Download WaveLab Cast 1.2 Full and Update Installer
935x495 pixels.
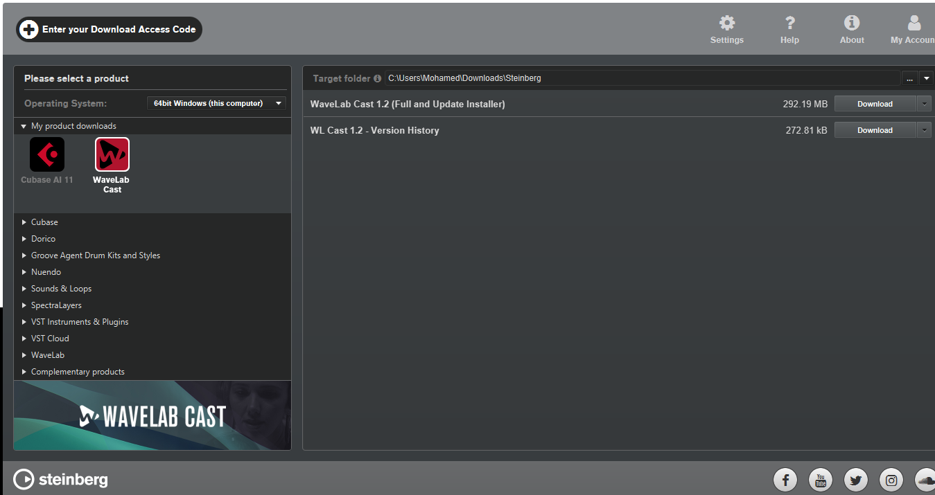pyautogui.click(x=875, y=104)
